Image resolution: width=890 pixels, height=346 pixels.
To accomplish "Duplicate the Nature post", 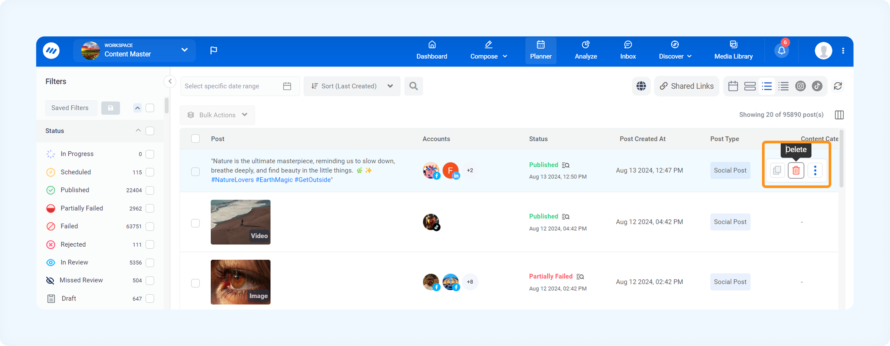I will point(777,171).
